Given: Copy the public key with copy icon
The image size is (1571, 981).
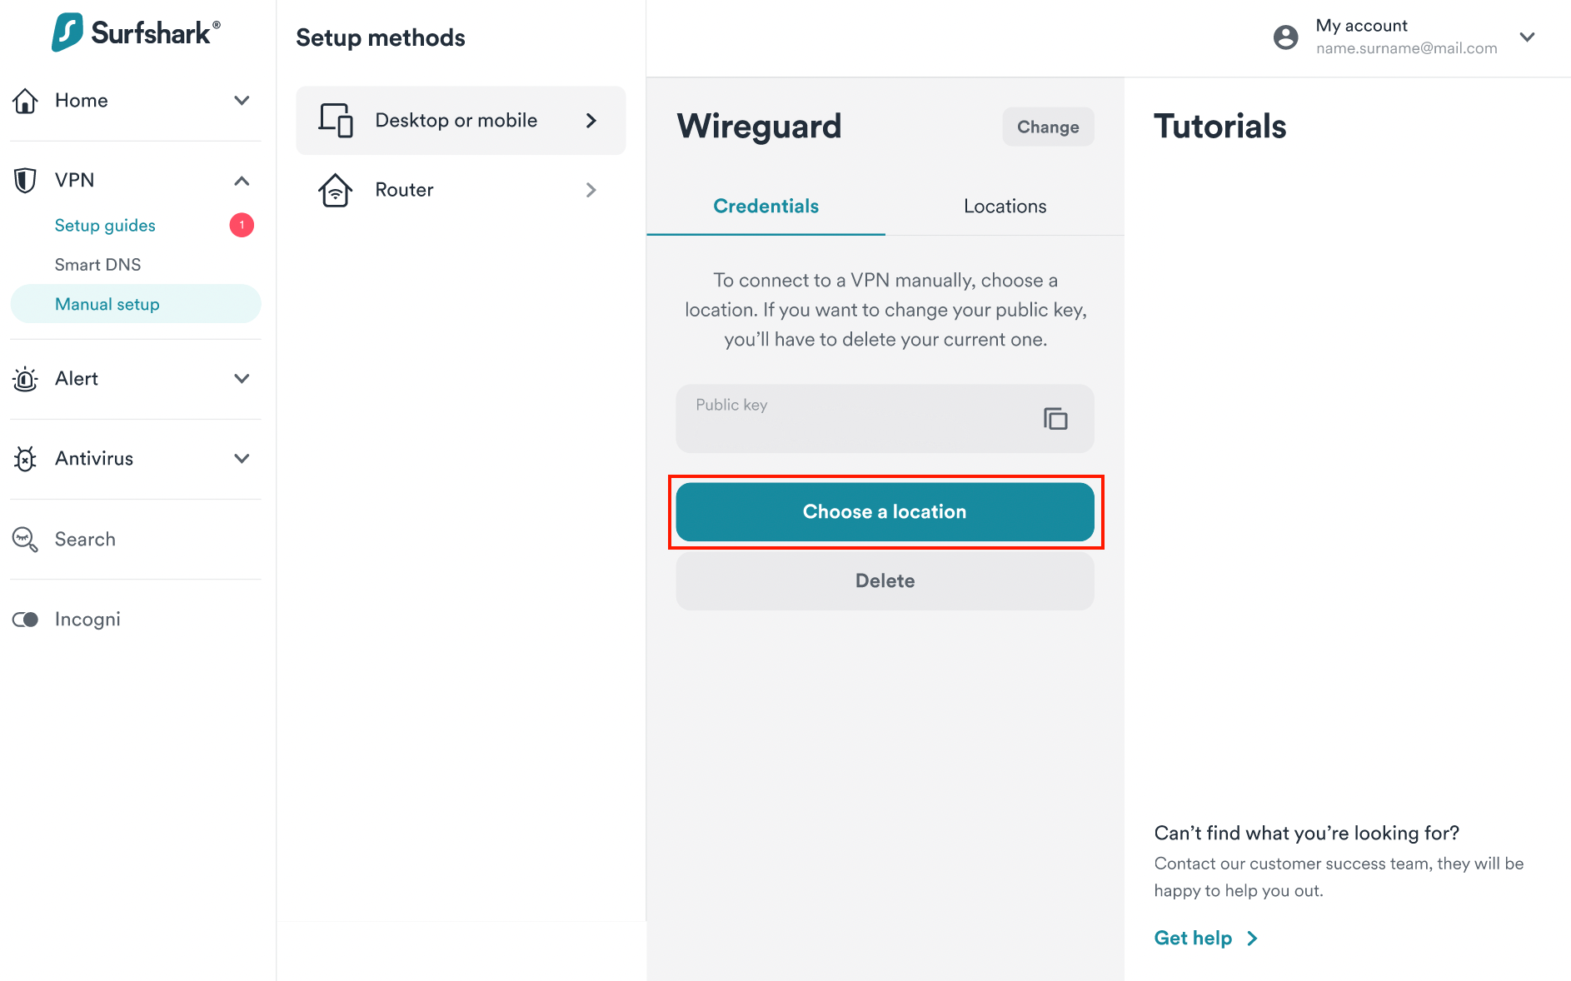Looking at the screenshot, I should pos(1055,418).
